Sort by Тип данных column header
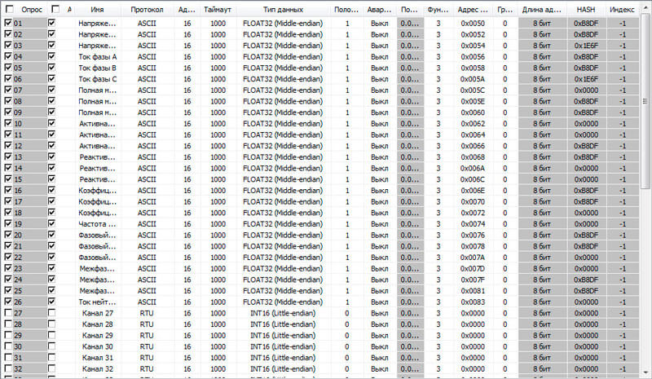Screen dimensions: 652x379 [x=283, y=8]
